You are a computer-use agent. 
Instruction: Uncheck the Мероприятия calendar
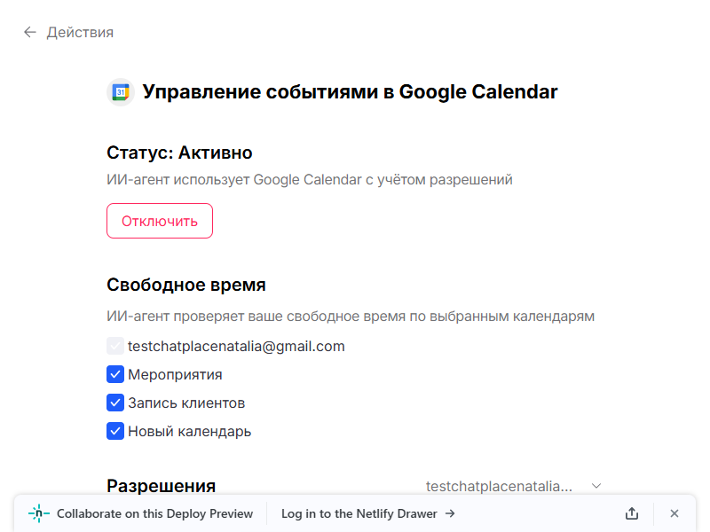click(115, 374)
